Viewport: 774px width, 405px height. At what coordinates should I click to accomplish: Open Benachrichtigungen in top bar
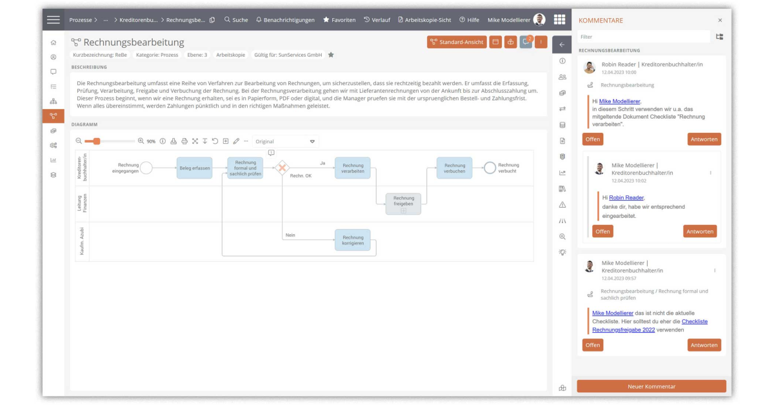click(x=285, y=20)
